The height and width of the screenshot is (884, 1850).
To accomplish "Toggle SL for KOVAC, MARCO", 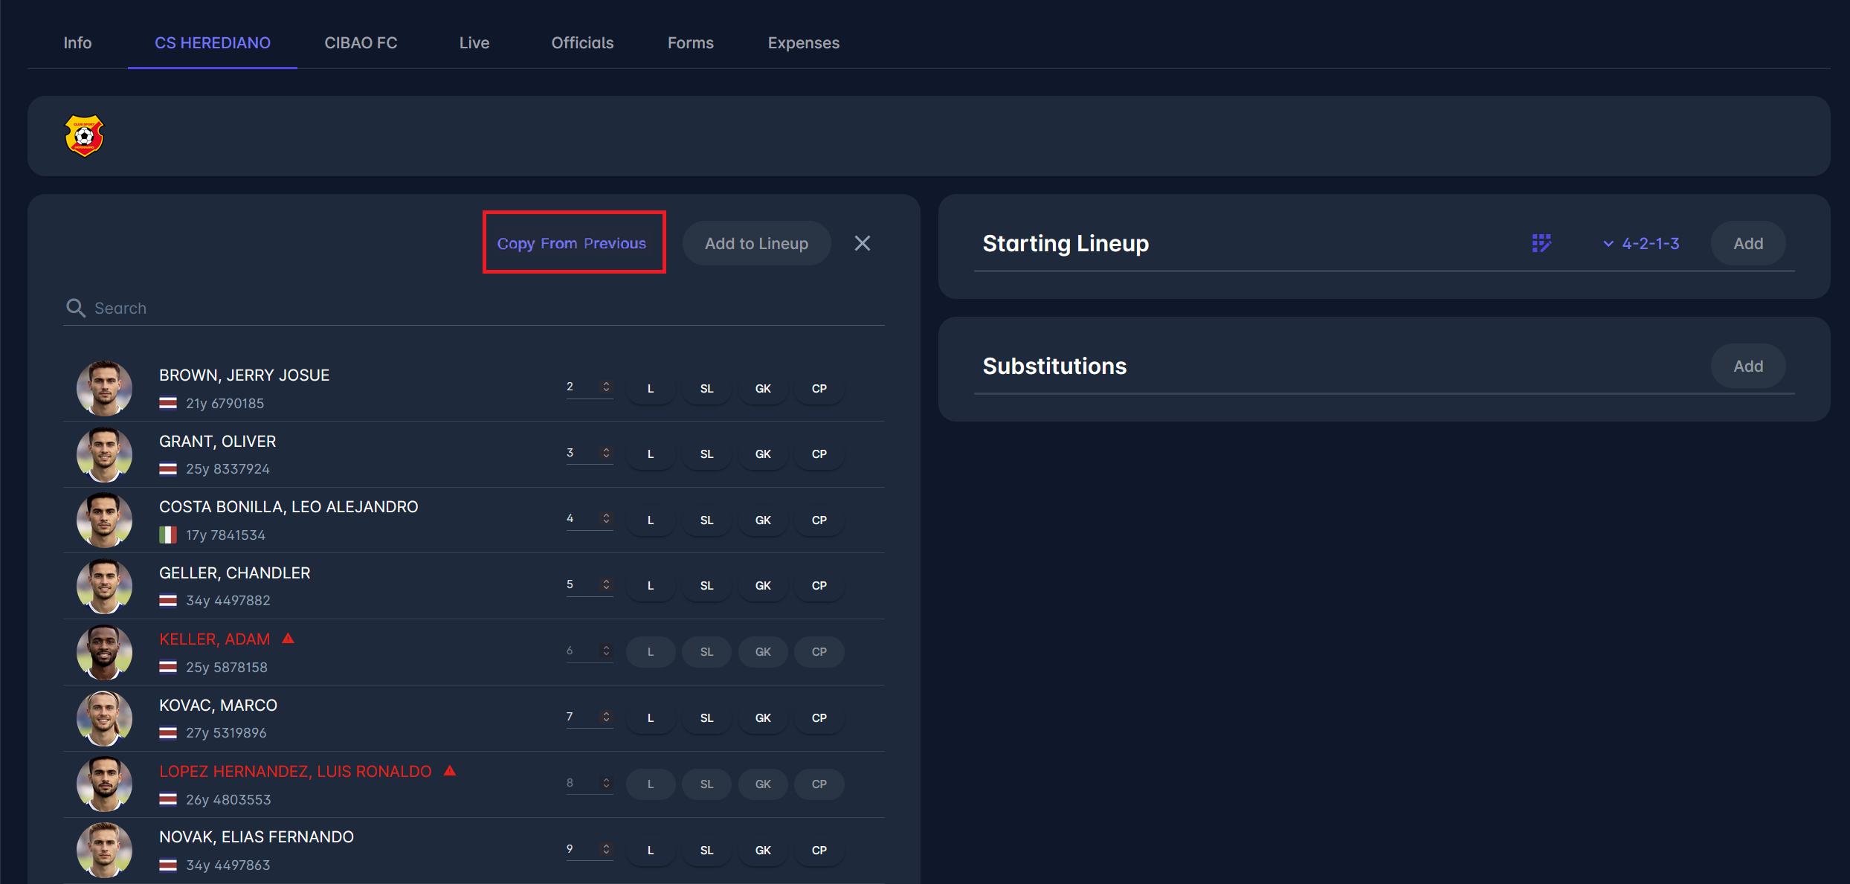I will point(706,718).
